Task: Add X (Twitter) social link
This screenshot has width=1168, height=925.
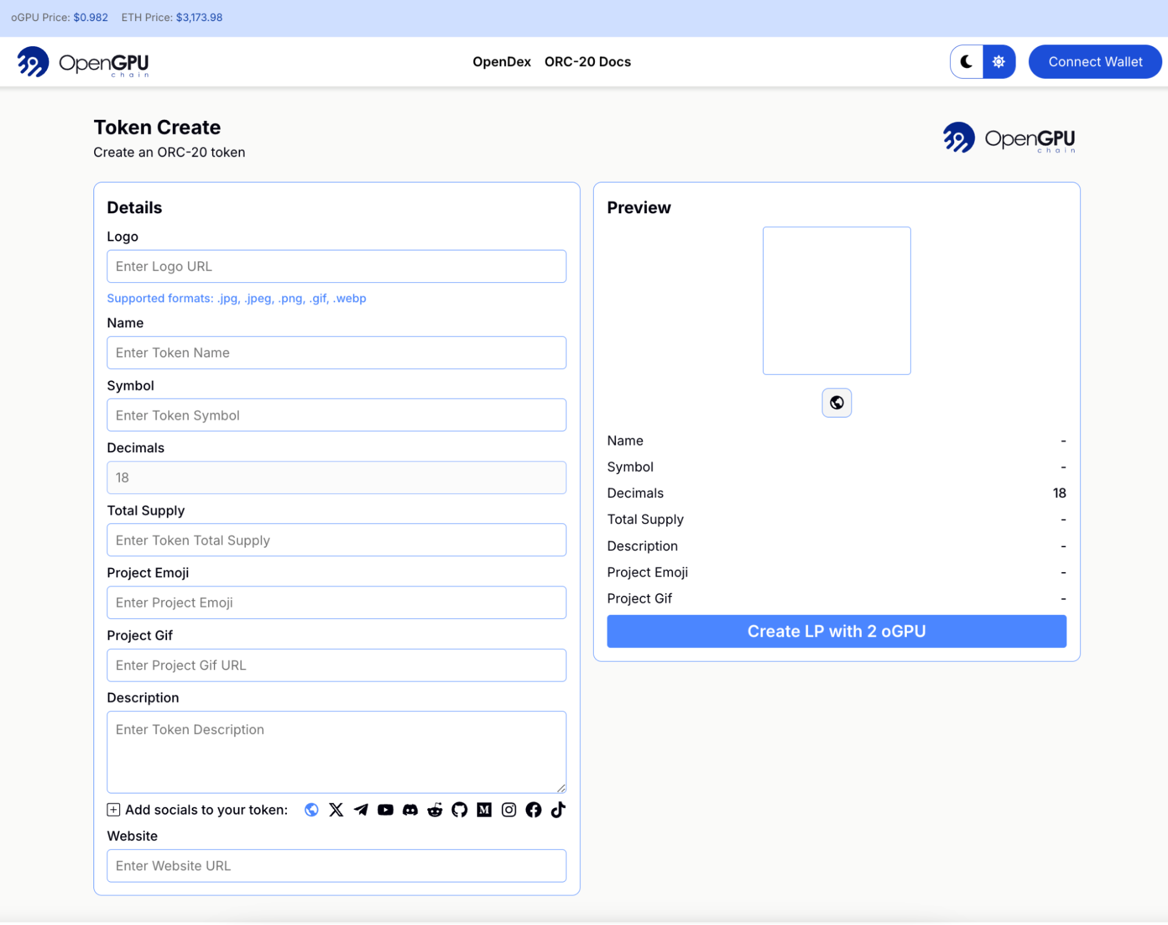Action: coord(336,809)
